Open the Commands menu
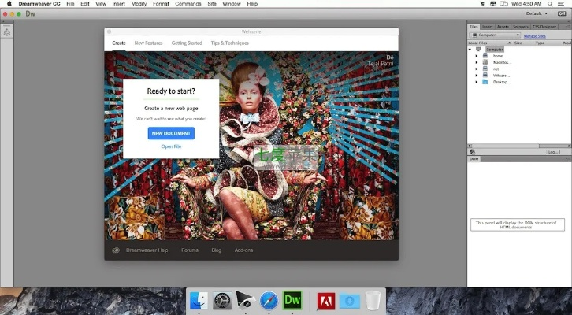Viewport: 572px width, 315px height. pos(188,4)
